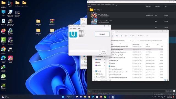Click the Convert! button

(102, 34)
